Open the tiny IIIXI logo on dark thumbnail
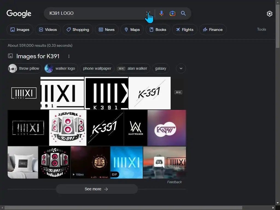 click(178, 93)
